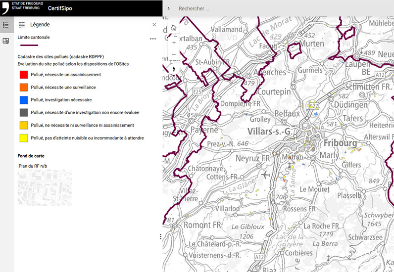Click the orange surveillance legend swatch

click(x=23, y=88)
